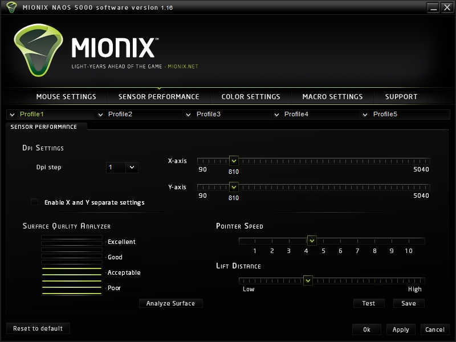Expand the Profile4 dropdown arrow

(276, 115)
